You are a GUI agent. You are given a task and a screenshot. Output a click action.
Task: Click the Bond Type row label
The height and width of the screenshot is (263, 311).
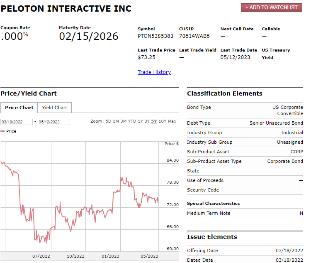(x=199, y=107)
